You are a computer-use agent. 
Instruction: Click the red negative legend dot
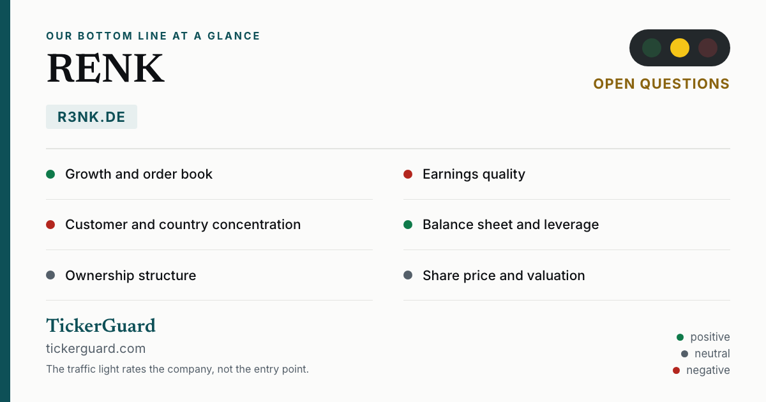tap(676, 370)
